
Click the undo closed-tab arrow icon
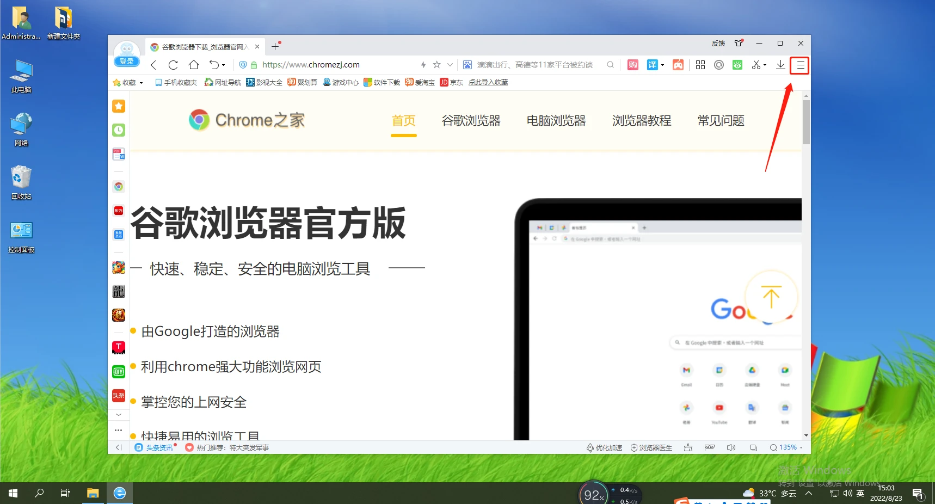[214, 65]
